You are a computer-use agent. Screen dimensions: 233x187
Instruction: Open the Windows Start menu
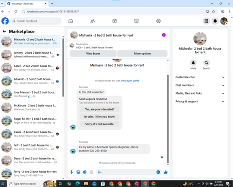(x=3, y=184)
